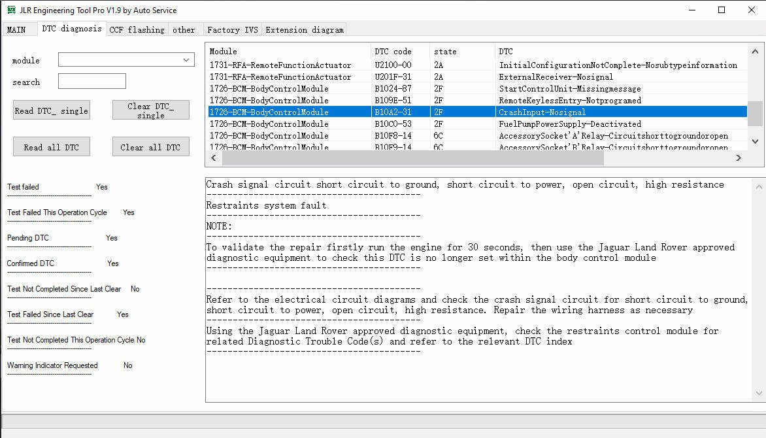
Task: Click the DTC description column header
Action: click(622, 52)
